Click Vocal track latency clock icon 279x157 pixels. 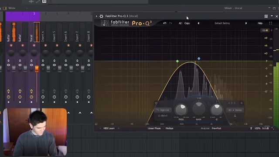[x=31, y=97]
